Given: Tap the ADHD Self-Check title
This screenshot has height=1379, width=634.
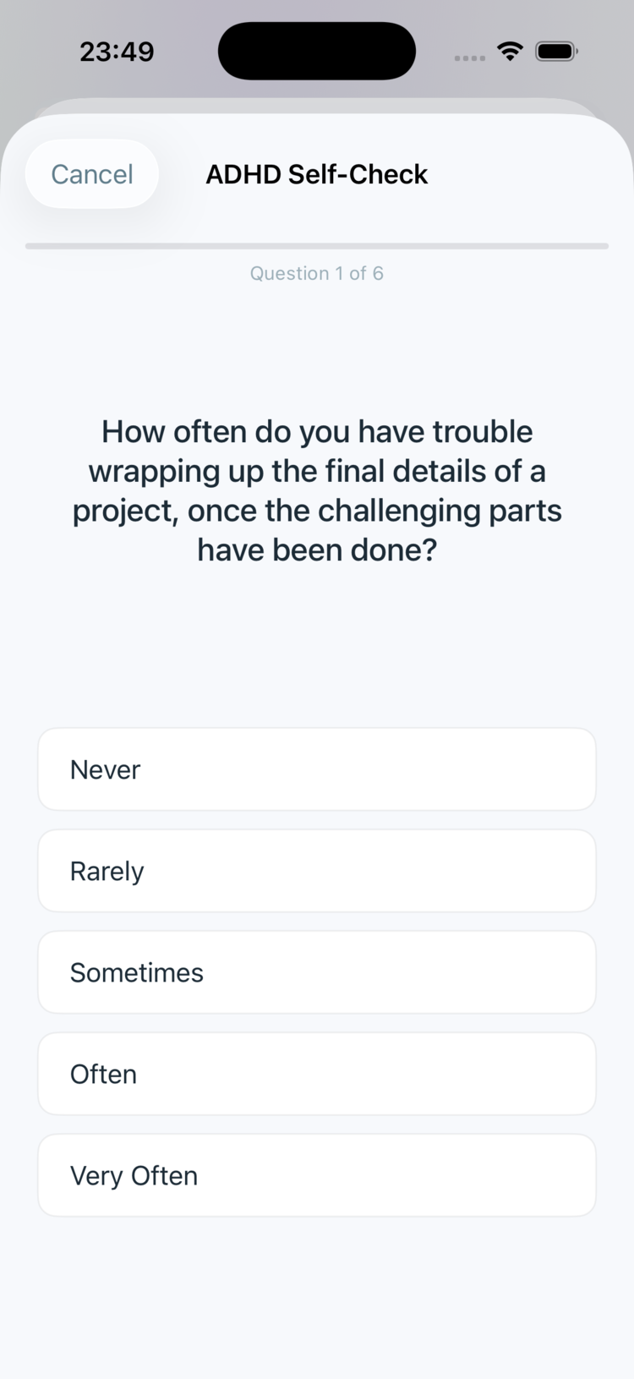Looking at the screenshot, I should click(x=317, y=174).
